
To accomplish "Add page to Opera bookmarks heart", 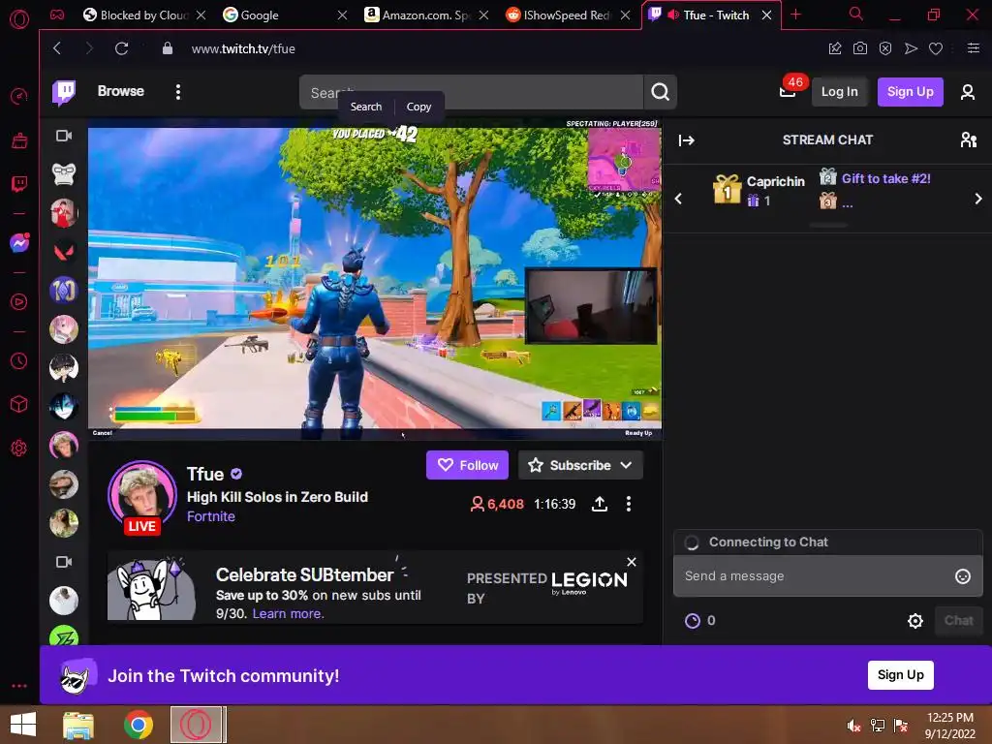I will (x=936, y=48).
